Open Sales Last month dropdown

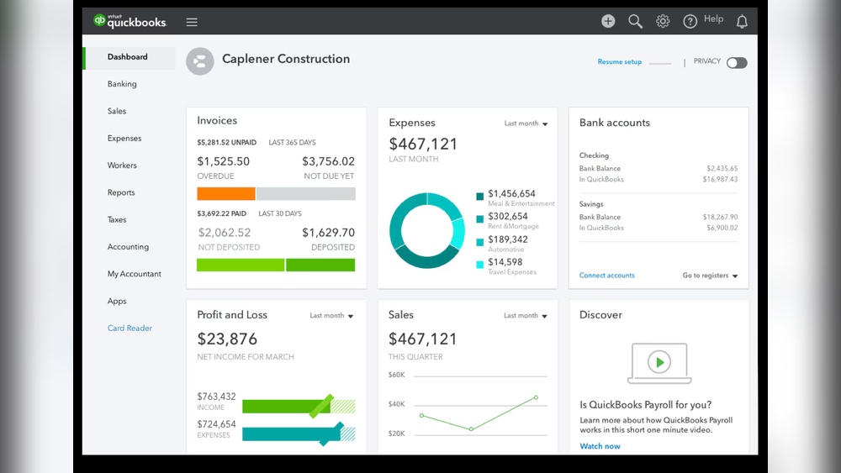pos(525,316)
